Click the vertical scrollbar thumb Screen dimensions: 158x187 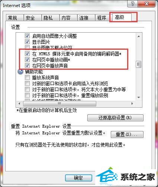click(x=139, y=64)
